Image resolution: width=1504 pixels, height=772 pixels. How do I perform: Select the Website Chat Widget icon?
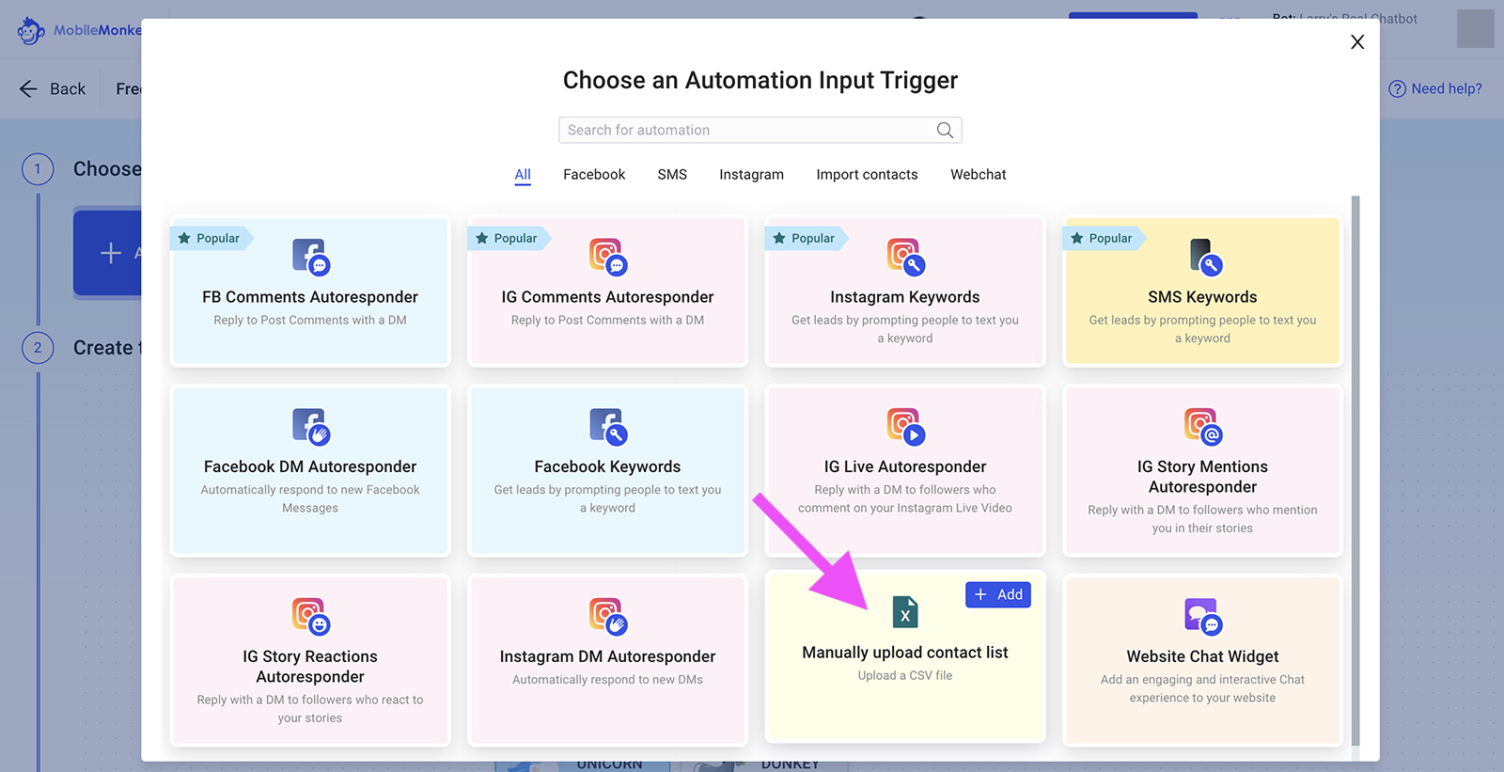[1203, 616]
